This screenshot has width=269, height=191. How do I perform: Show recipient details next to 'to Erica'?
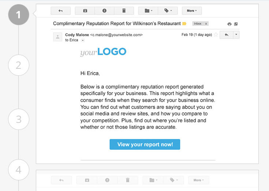pos(82,40)
